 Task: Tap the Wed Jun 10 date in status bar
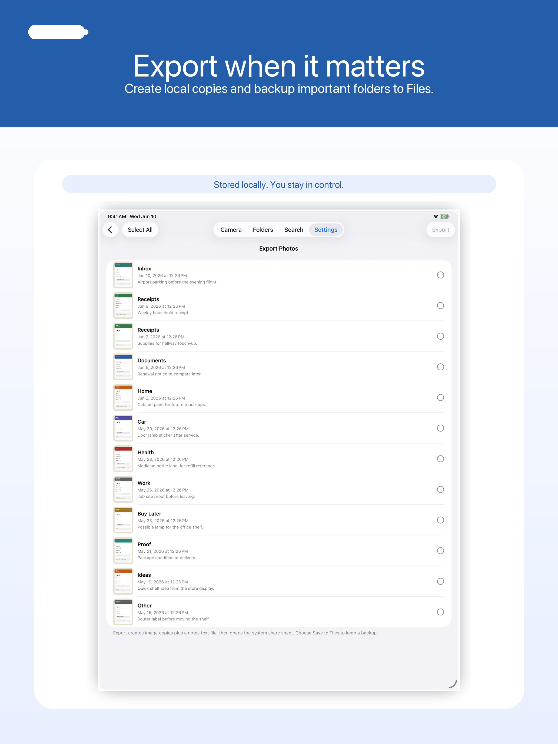143,216
